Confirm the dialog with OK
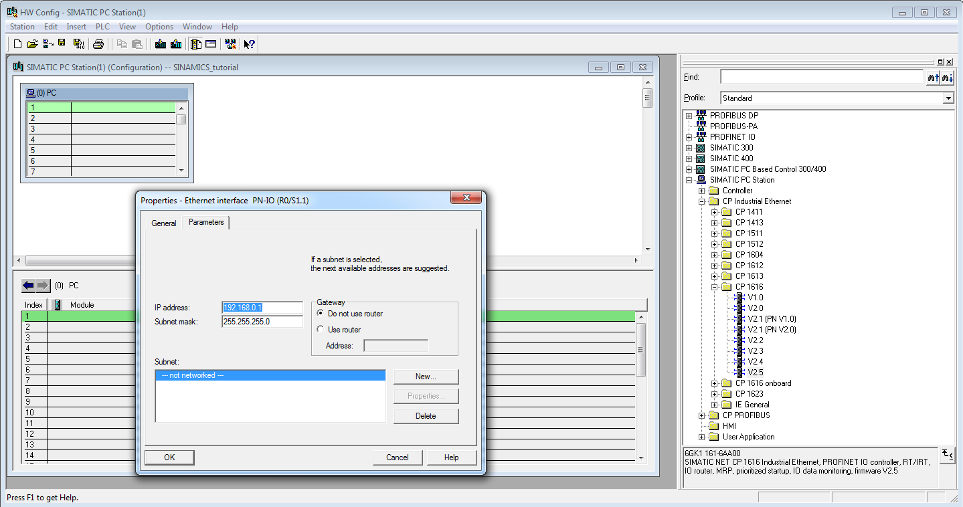The height and width of the screenshot is (507, 963). [x=169, y=458]
